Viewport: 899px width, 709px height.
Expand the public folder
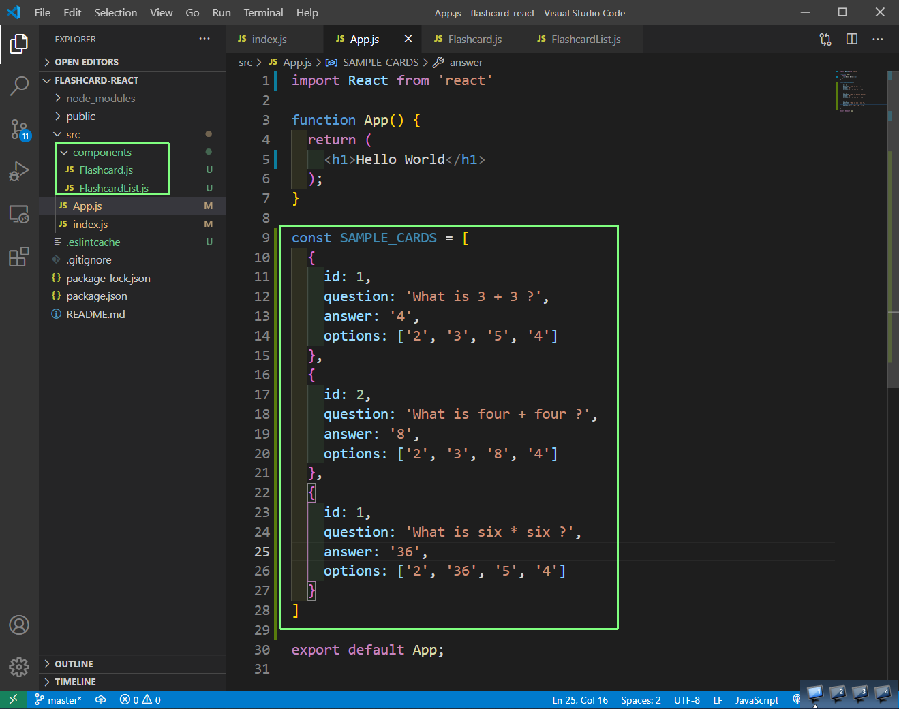click(132, 116)
